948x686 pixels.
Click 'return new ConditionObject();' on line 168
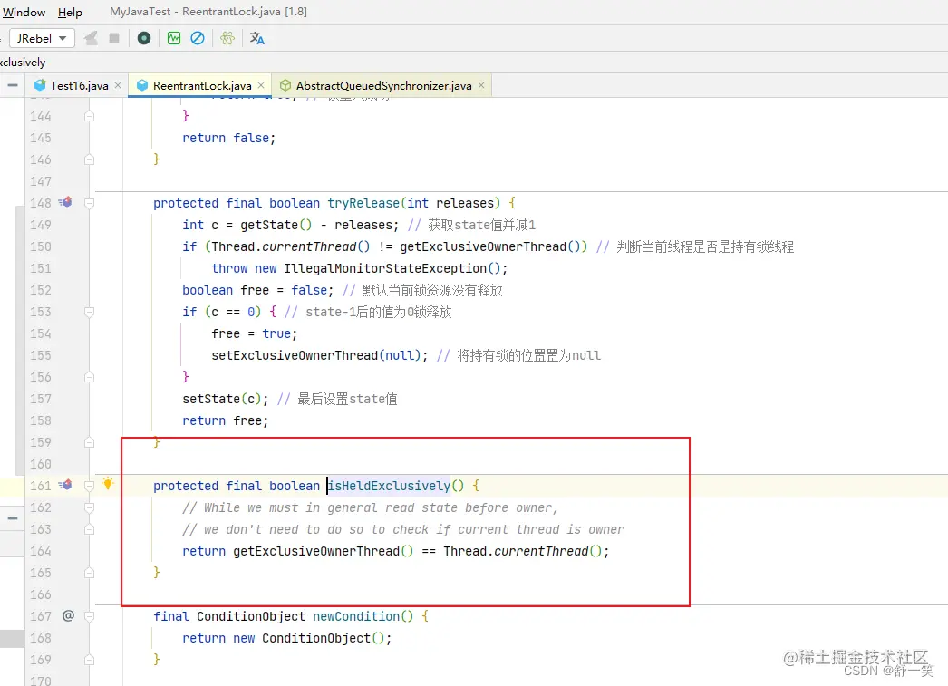287,638
